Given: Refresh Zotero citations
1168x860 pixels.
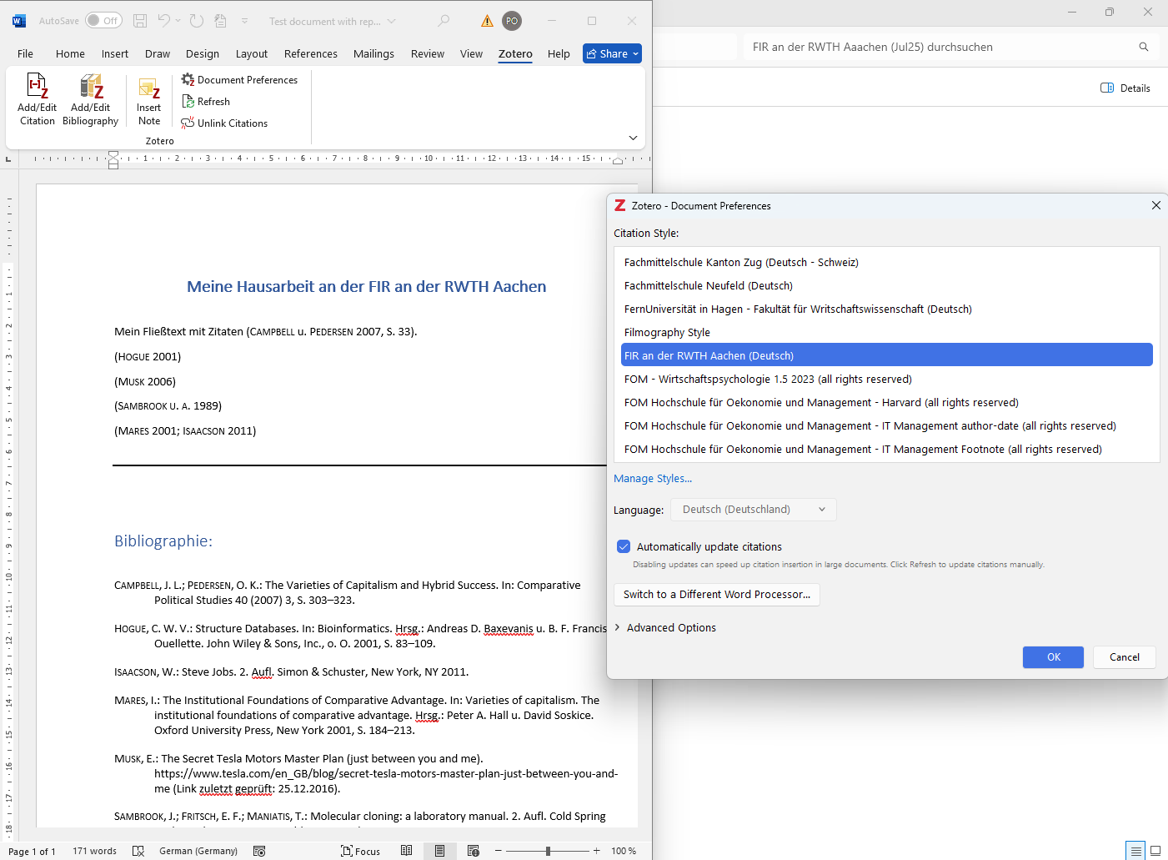Looking at the screenshot, I should point(206,102).
